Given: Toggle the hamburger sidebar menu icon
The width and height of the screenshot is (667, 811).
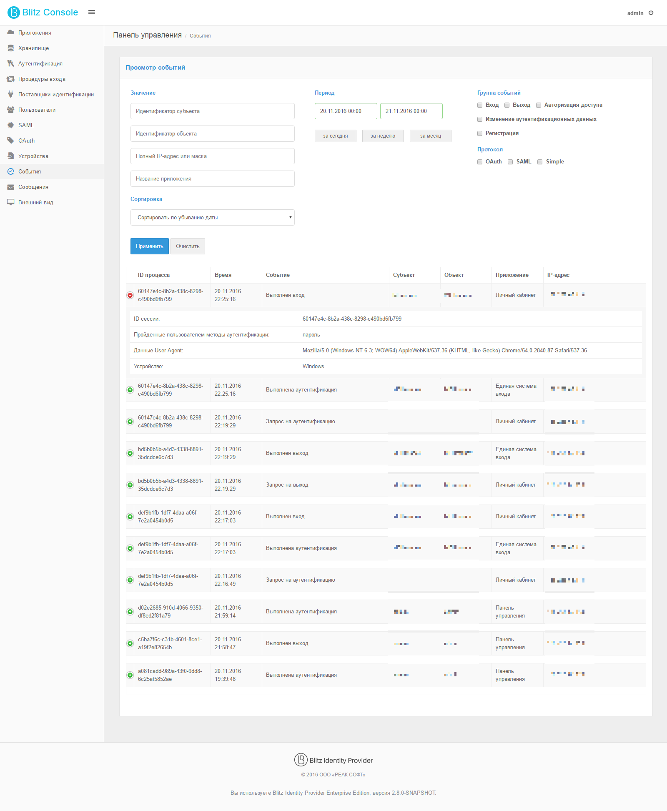Looking at the screenshot, I should point(92,13).
